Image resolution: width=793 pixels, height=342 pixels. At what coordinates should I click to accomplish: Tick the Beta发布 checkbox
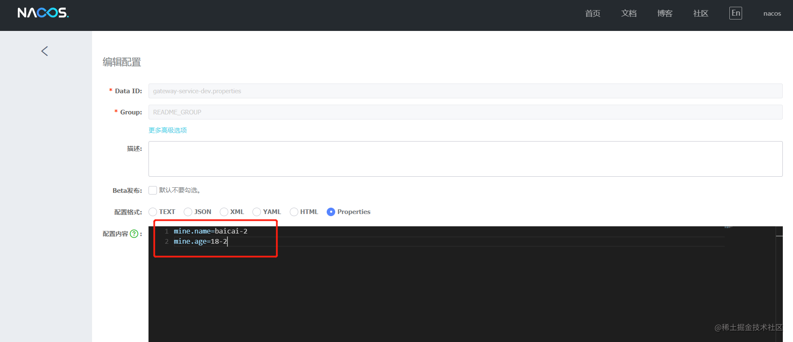click(153, 190)
